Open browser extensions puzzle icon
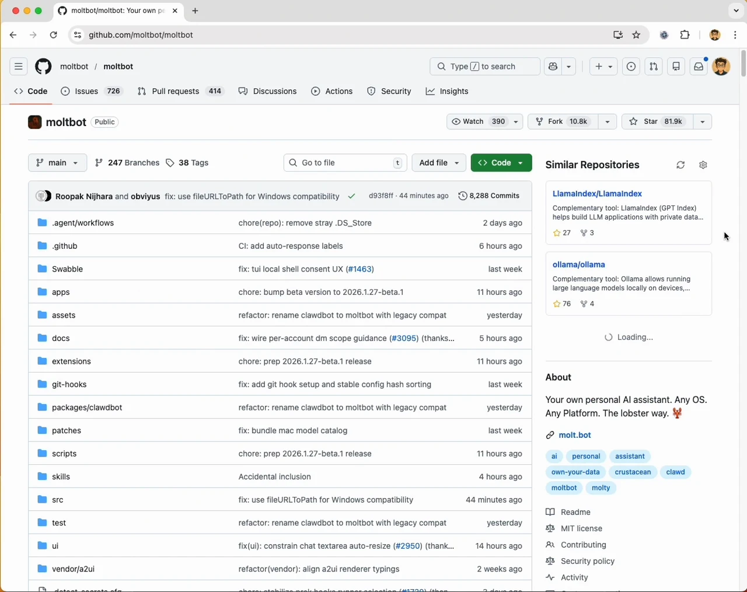 click(x=685, y=35)
